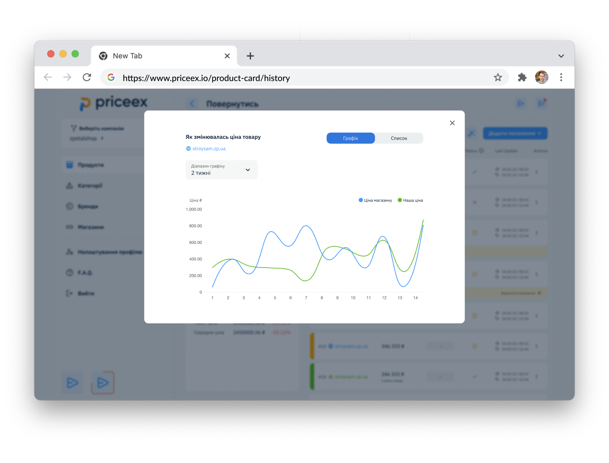
Task: Switch to the Список tab
Action: [399, 138]
